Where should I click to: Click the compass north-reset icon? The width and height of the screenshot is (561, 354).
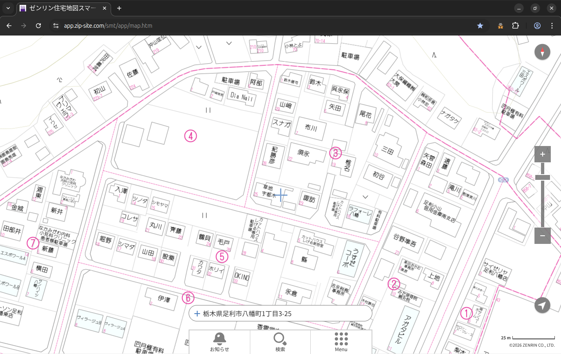coord(542,52)
